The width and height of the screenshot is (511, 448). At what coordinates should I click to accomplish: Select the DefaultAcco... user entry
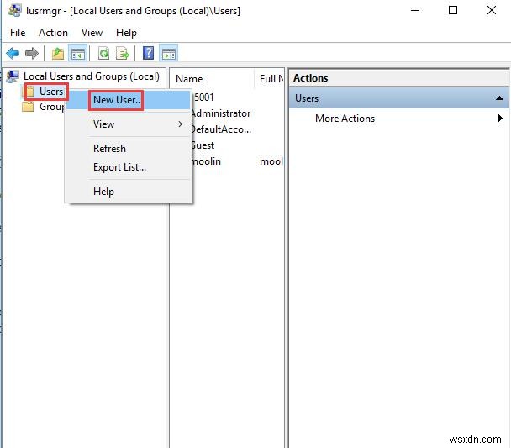click(221, 129)
